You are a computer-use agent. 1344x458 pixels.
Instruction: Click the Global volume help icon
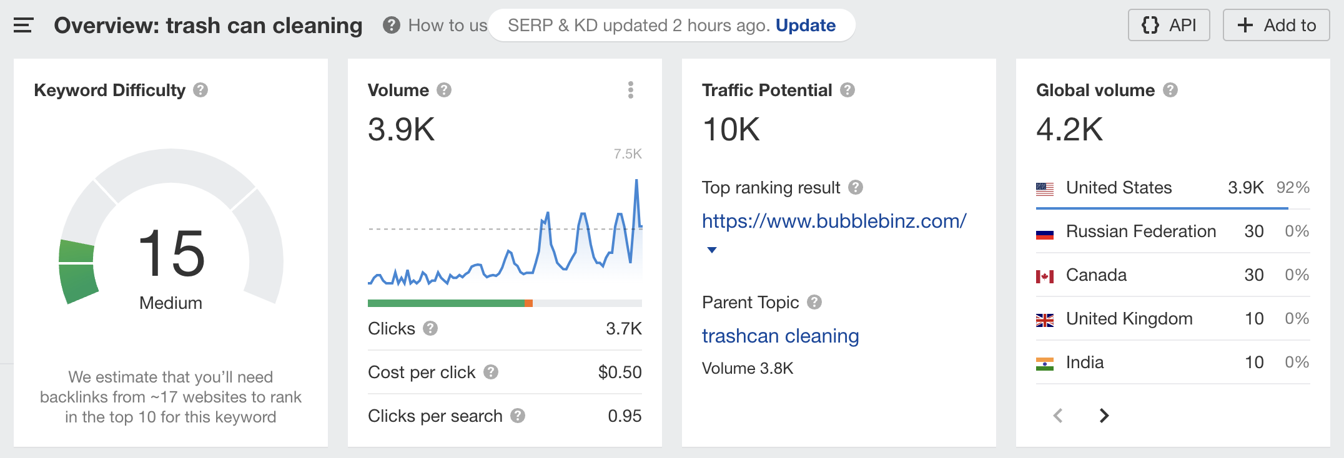1170,90
